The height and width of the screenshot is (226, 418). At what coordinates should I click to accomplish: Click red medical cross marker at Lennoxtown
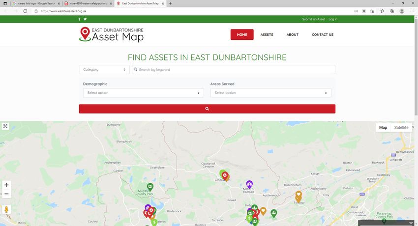[x=225, y=176]
